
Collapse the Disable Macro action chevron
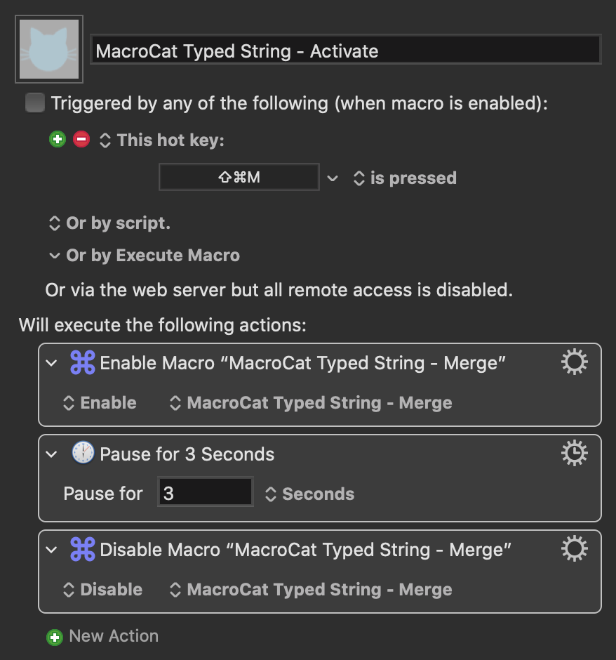coord(51,550)
